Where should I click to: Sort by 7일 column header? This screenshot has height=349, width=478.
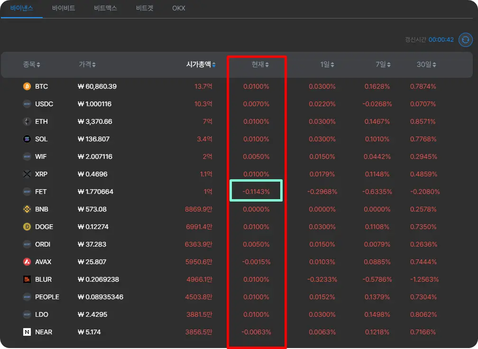(383, 64)
